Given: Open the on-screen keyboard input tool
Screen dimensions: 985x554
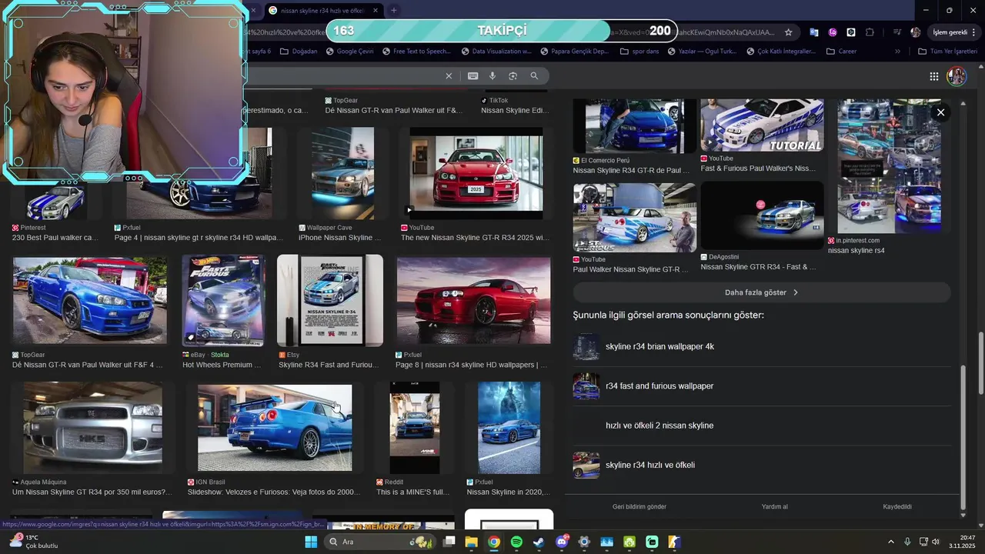Looking at the screenshot, I should point(472,76).
